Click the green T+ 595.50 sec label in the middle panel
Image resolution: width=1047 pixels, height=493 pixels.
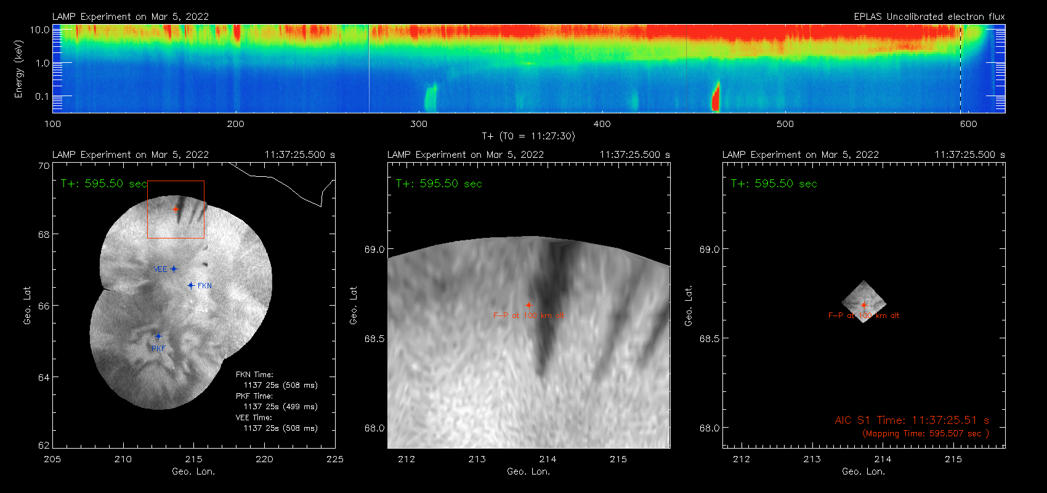pyautogui.click(x=439, y=184)
